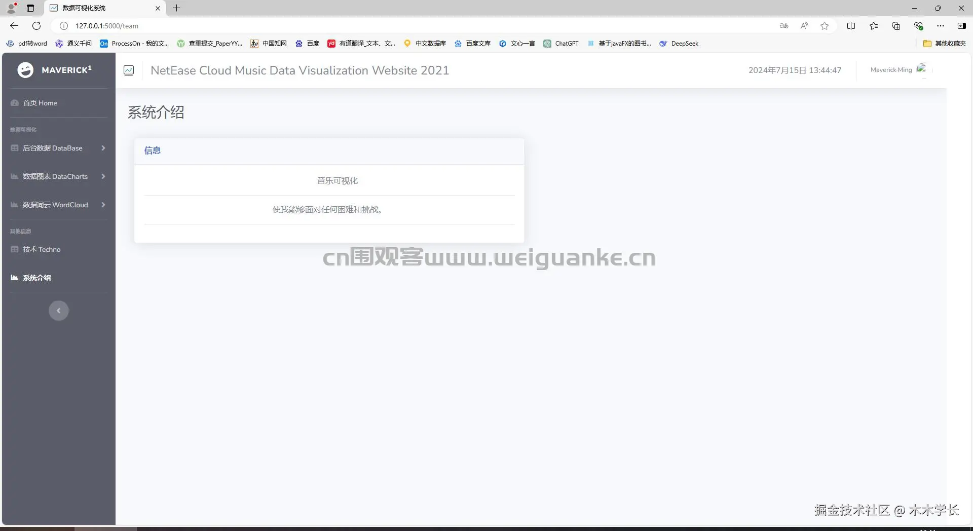Open the favorites list icon
Viewport: 973px width, 531px height.
[x=874, y=26]
